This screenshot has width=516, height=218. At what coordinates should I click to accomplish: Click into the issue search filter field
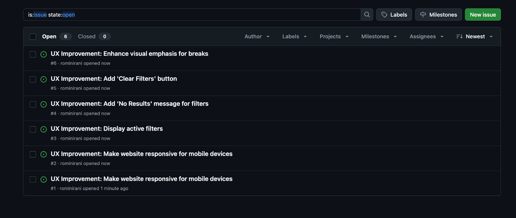(193, 15)
